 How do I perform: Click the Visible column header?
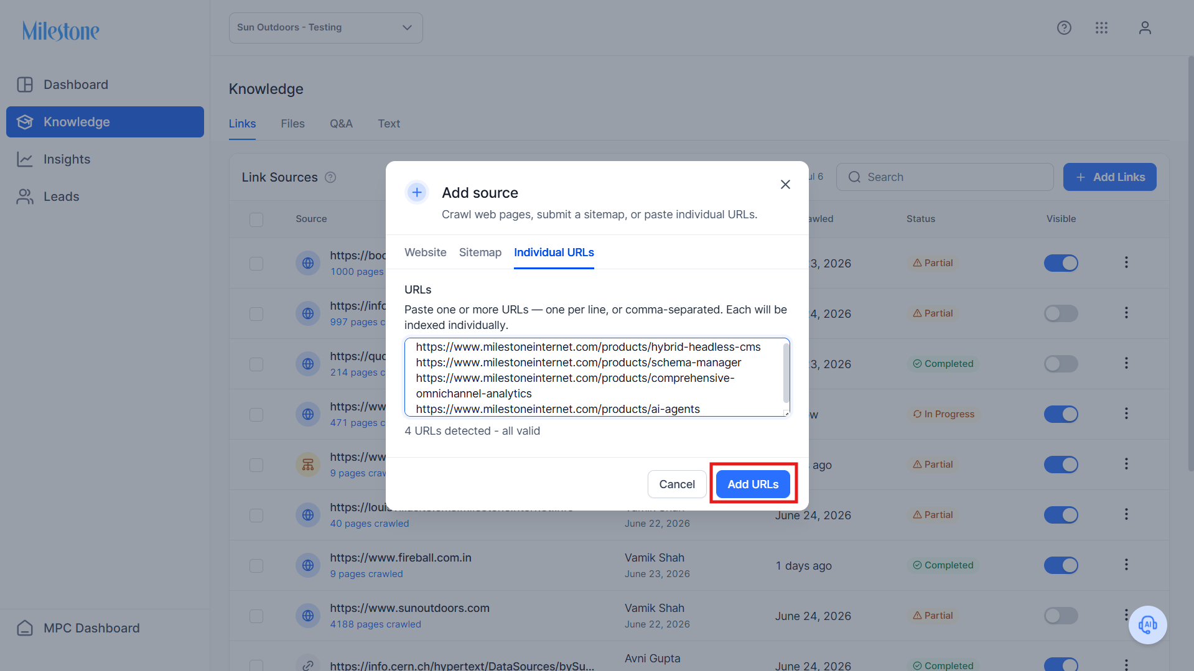(x=1061, y=219)
